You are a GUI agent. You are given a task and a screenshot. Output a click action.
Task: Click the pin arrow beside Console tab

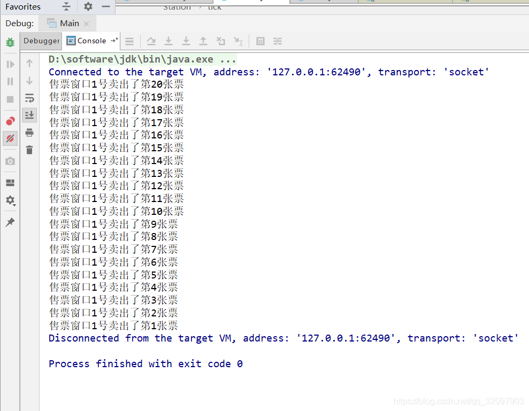point(114,40)
